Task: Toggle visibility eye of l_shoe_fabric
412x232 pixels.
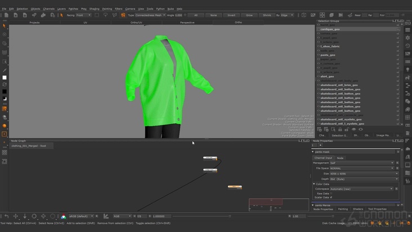Action: tap(319, 46)
